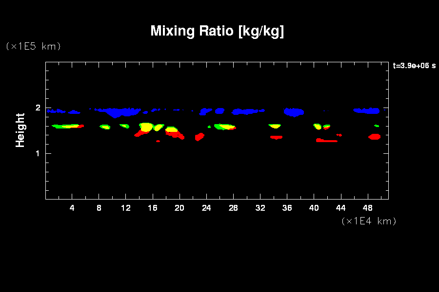
Task: Click x-axis tick label 20
Action: pyautogui.click(x=180, y=208)
